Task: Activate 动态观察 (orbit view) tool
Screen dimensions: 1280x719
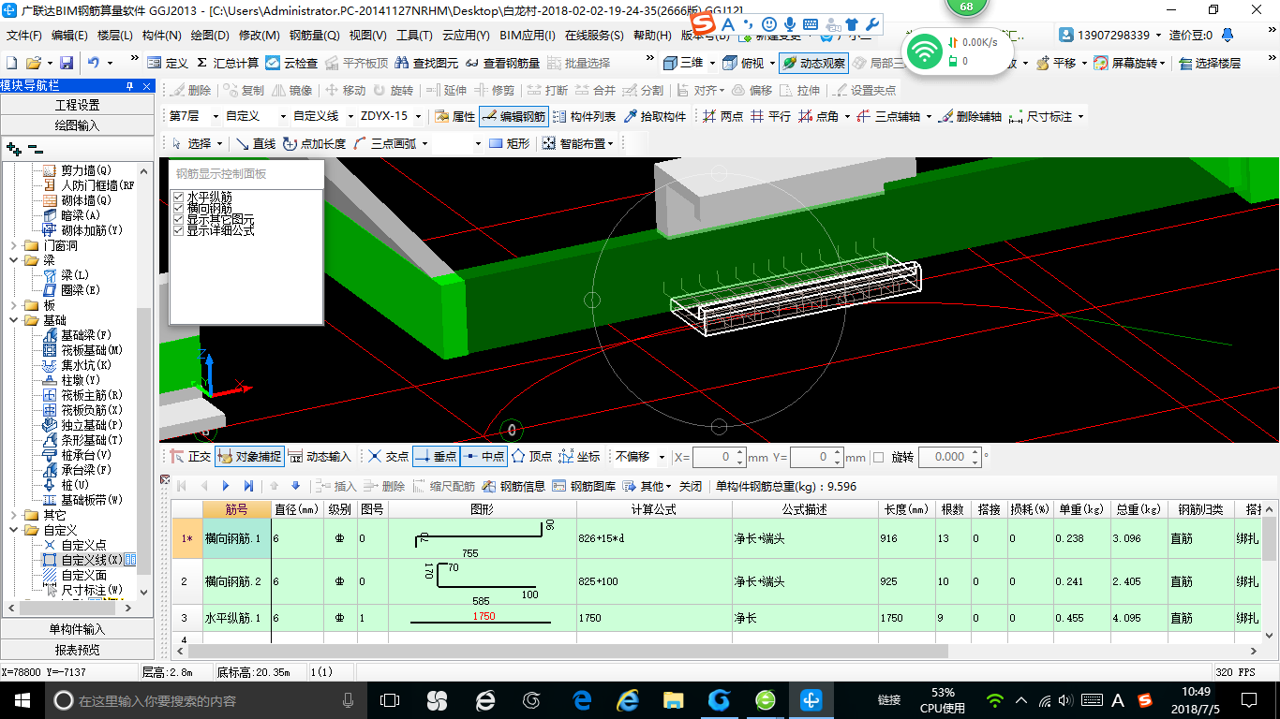Action: (813, 63)
